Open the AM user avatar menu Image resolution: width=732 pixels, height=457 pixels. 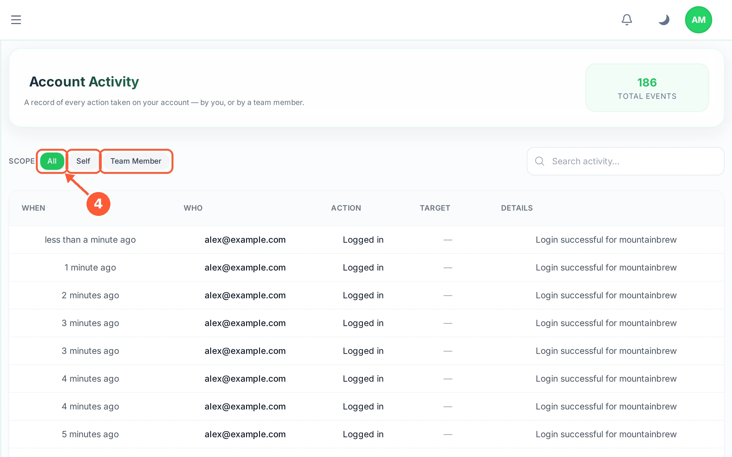tap(698, 20)
